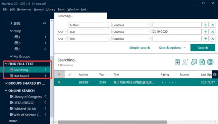This screenshot has width=218, height=124.
Task: Open the Contains dropdown in Title row
Action: 131,39
